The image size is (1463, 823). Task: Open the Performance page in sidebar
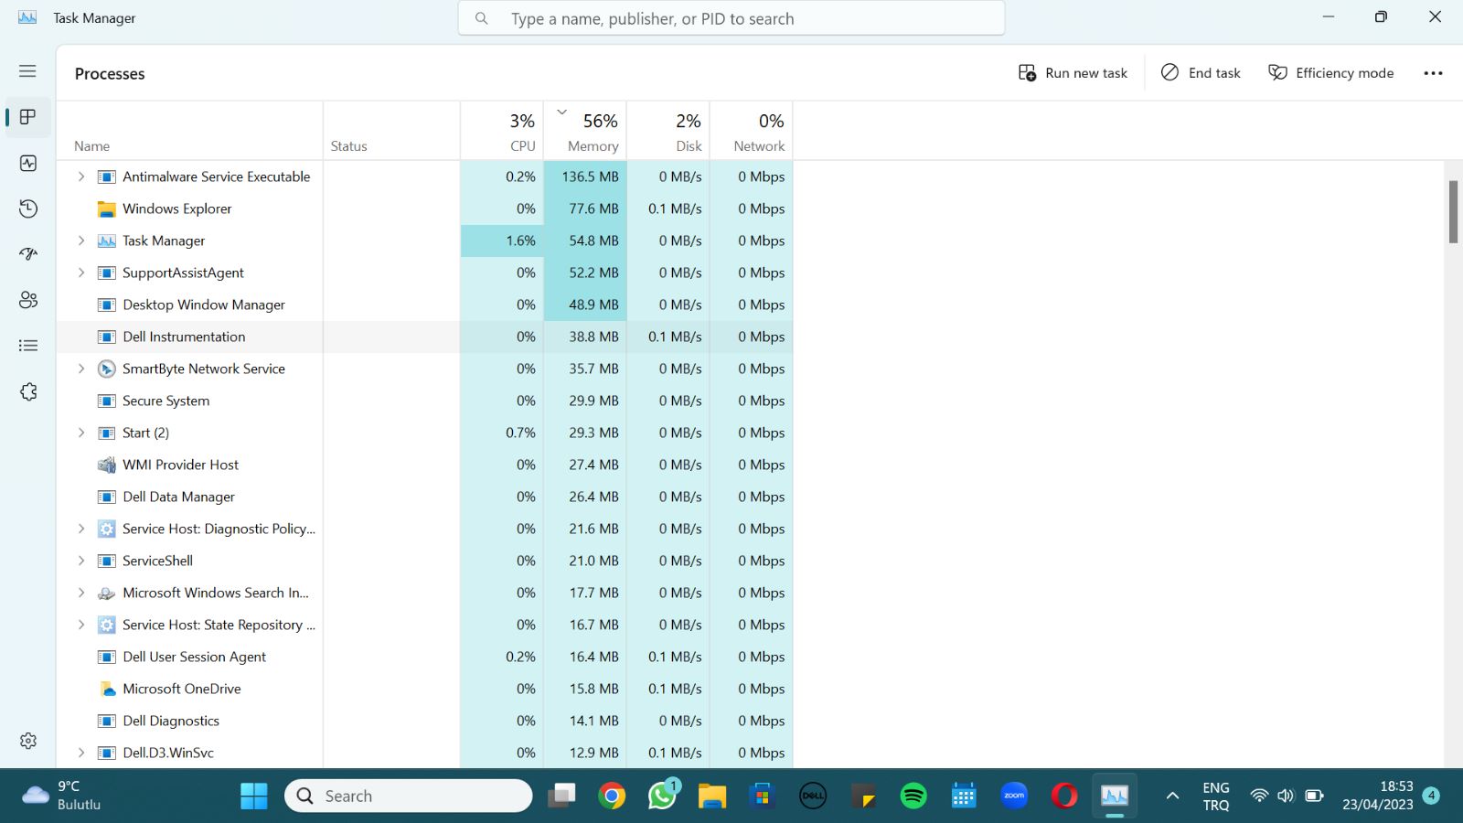pyautogui.click(x=28, y=163)
